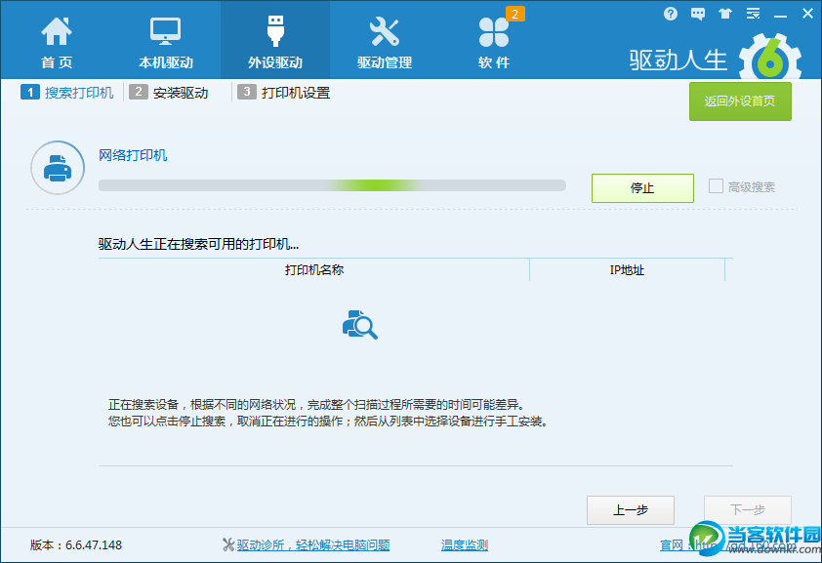822x563 pixels.
Task: Open the feedback chat bubble icon
Action: [698, 14]
